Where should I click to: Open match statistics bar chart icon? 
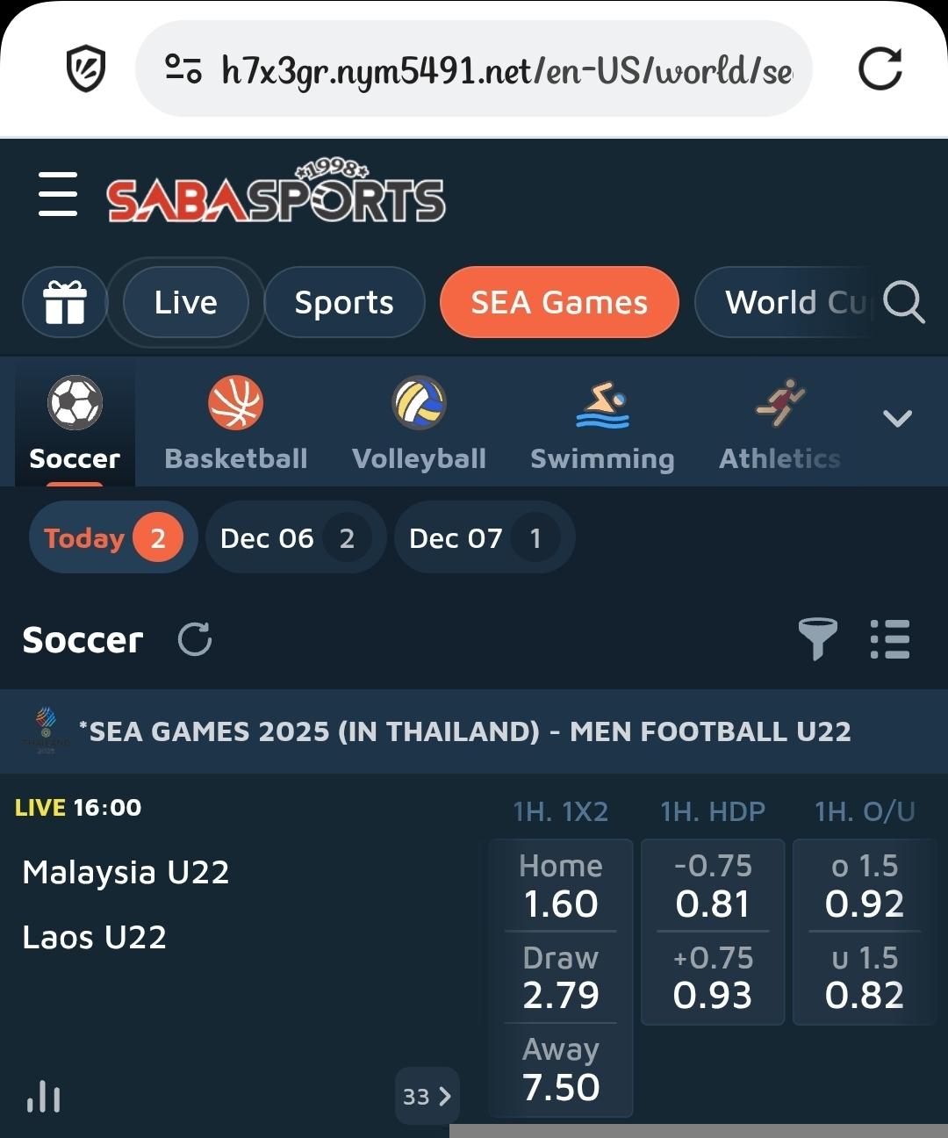(x=44, y=1096)
